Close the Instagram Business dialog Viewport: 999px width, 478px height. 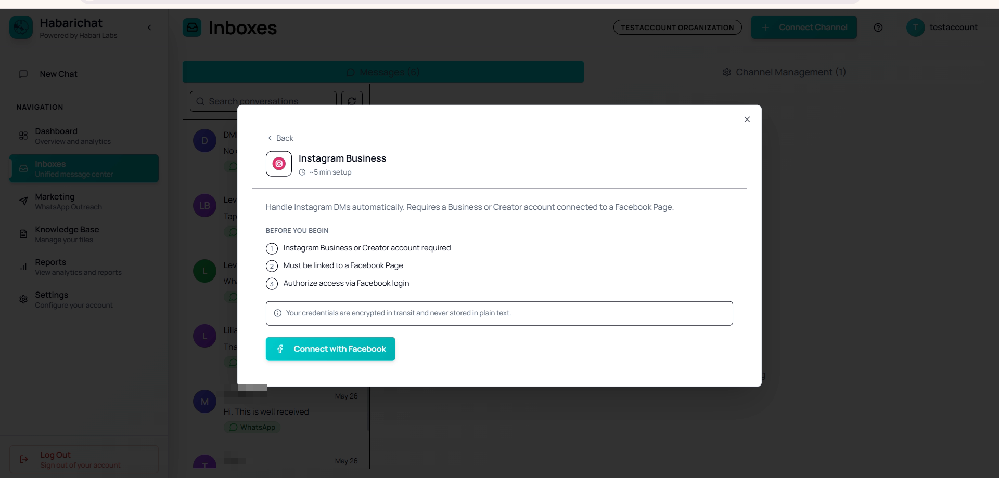pyautogui.click(x=747, y=119)
